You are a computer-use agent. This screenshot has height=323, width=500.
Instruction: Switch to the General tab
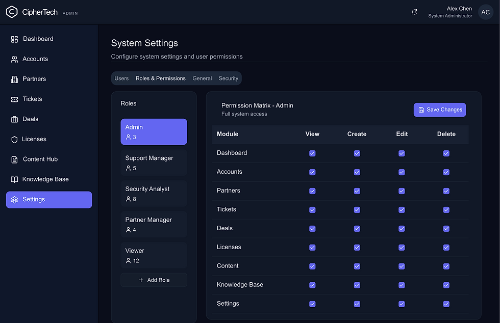[x=202, y=78]
